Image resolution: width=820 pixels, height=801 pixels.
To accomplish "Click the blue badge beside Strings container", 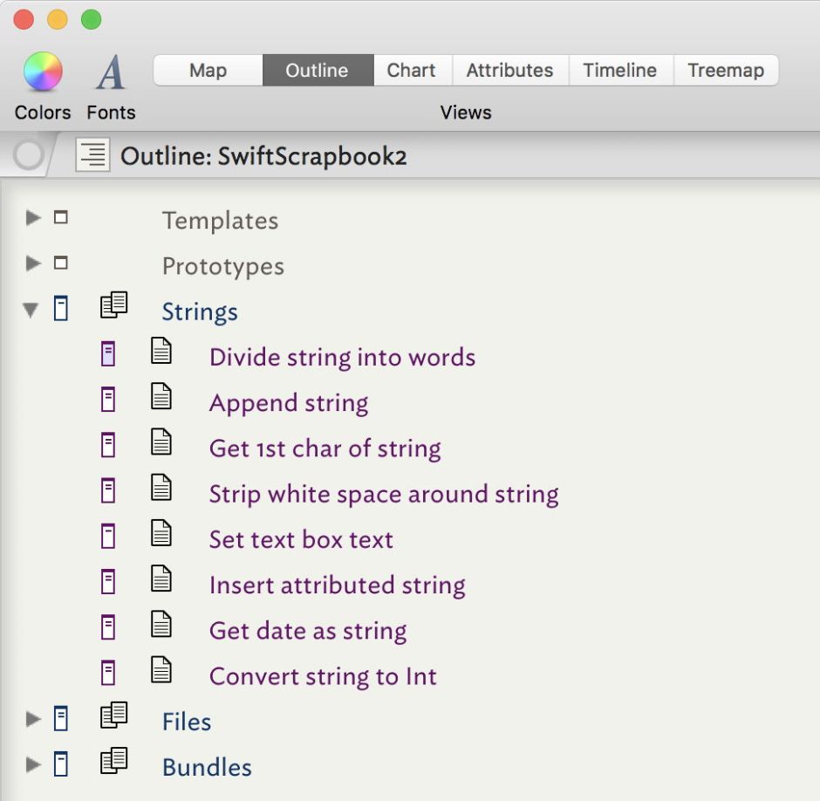I will click(x=60, y=308).
